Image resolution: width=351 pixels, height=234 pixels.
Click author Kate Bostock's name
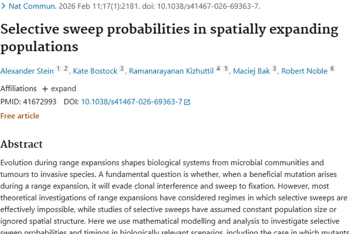[x=95, y=71]
